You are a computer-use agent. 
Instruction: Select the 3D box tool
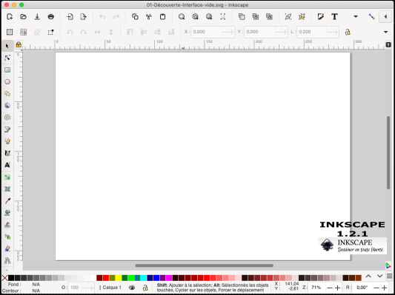[7, 106]
